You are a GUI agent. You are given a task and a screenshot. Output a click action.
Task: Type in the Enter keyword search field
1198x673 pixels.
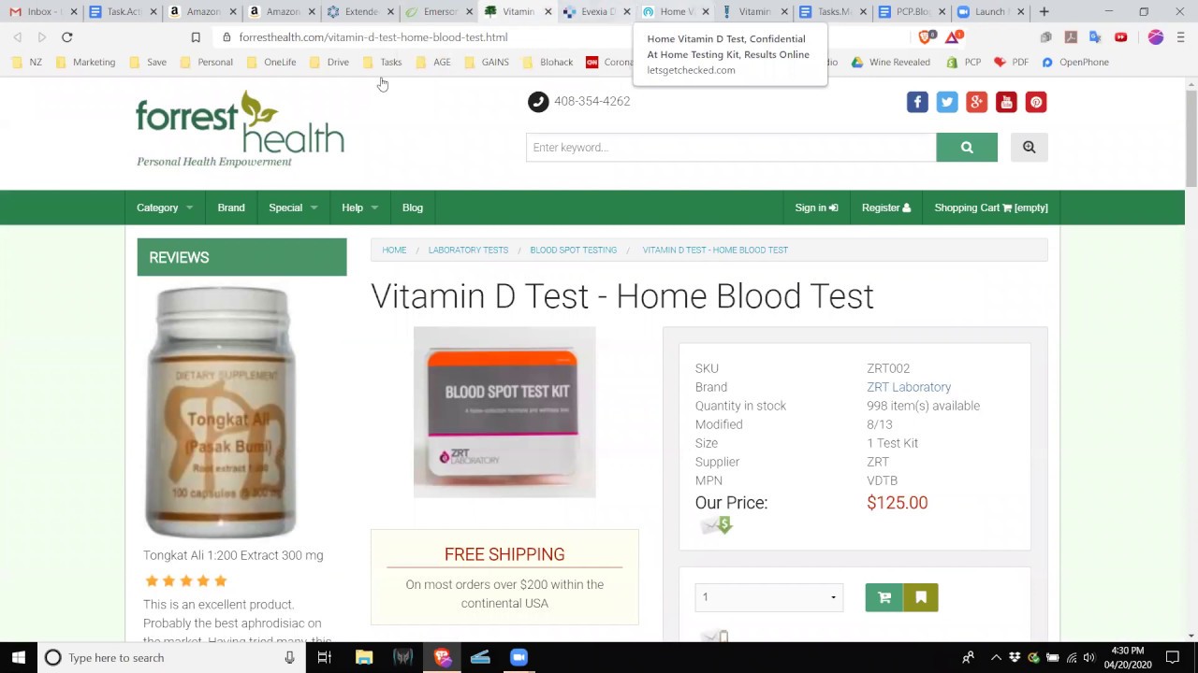coord(730,147)
